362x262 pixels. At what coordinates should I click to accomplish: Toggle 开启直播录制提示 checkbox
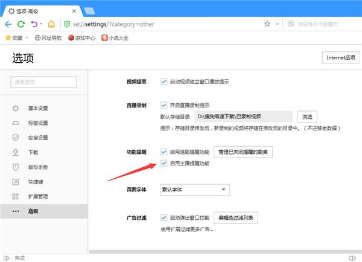point(164,106)
